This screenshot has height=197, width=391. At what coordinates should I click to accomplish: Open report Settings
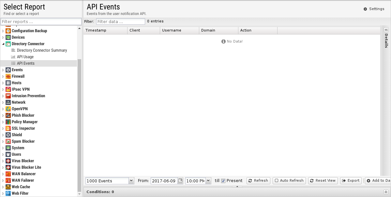click(374, 9)
